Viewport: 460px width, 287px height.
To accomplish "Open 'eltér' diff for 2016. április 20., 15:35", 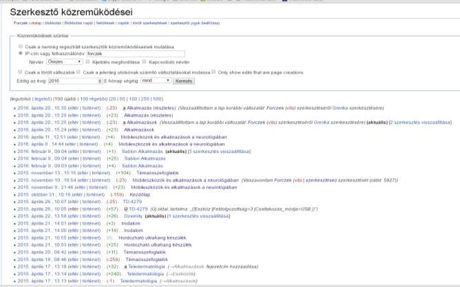I will [74, 108].
